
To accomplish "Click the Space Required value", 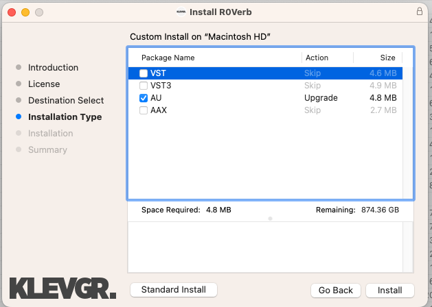I will click(218, 210).
